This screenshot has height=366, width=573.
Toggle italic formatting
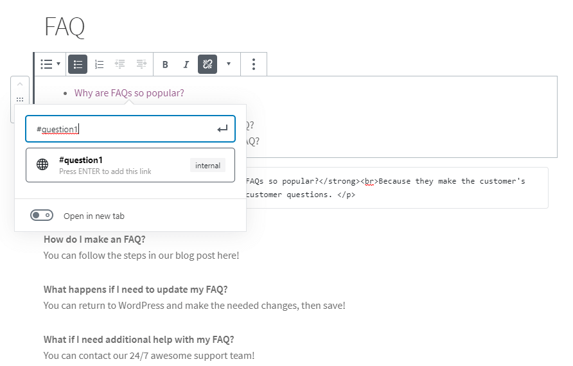(x=186, y=64)
